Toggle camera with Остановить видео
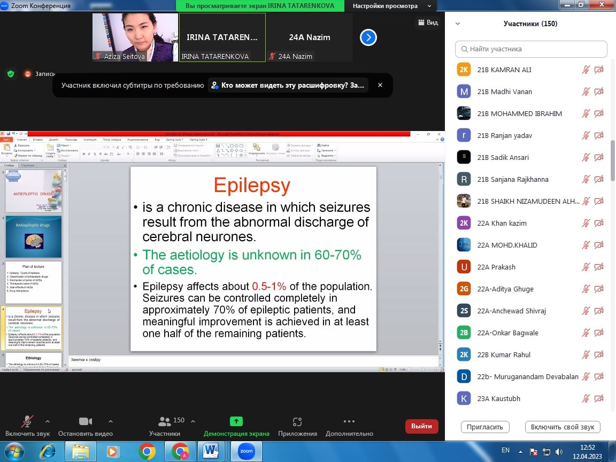Screen dimensions: 616x462 click(x=86, y=421)
